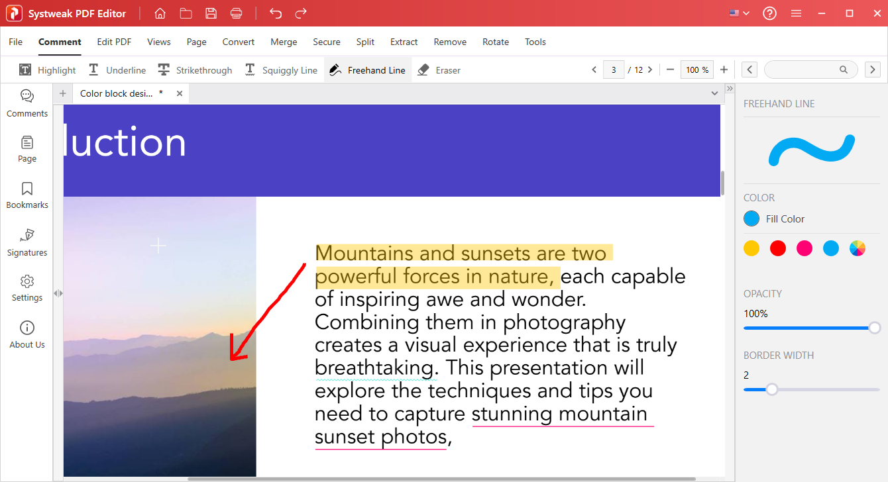Image resolution: width=888 pixels, height=482 pixels.
Task: Open the language selector dropdown
Action: (x=738, y=13)
